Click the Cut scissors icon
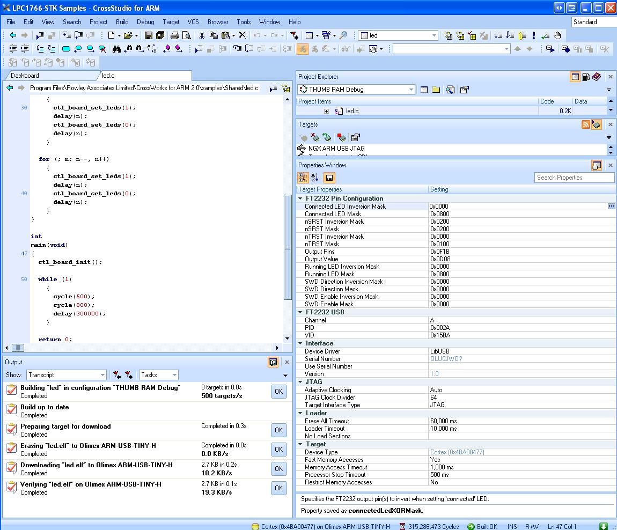Image resolution: width=617 pixels, height=530 pixels. pyautogui.click(x=202, y=35)
